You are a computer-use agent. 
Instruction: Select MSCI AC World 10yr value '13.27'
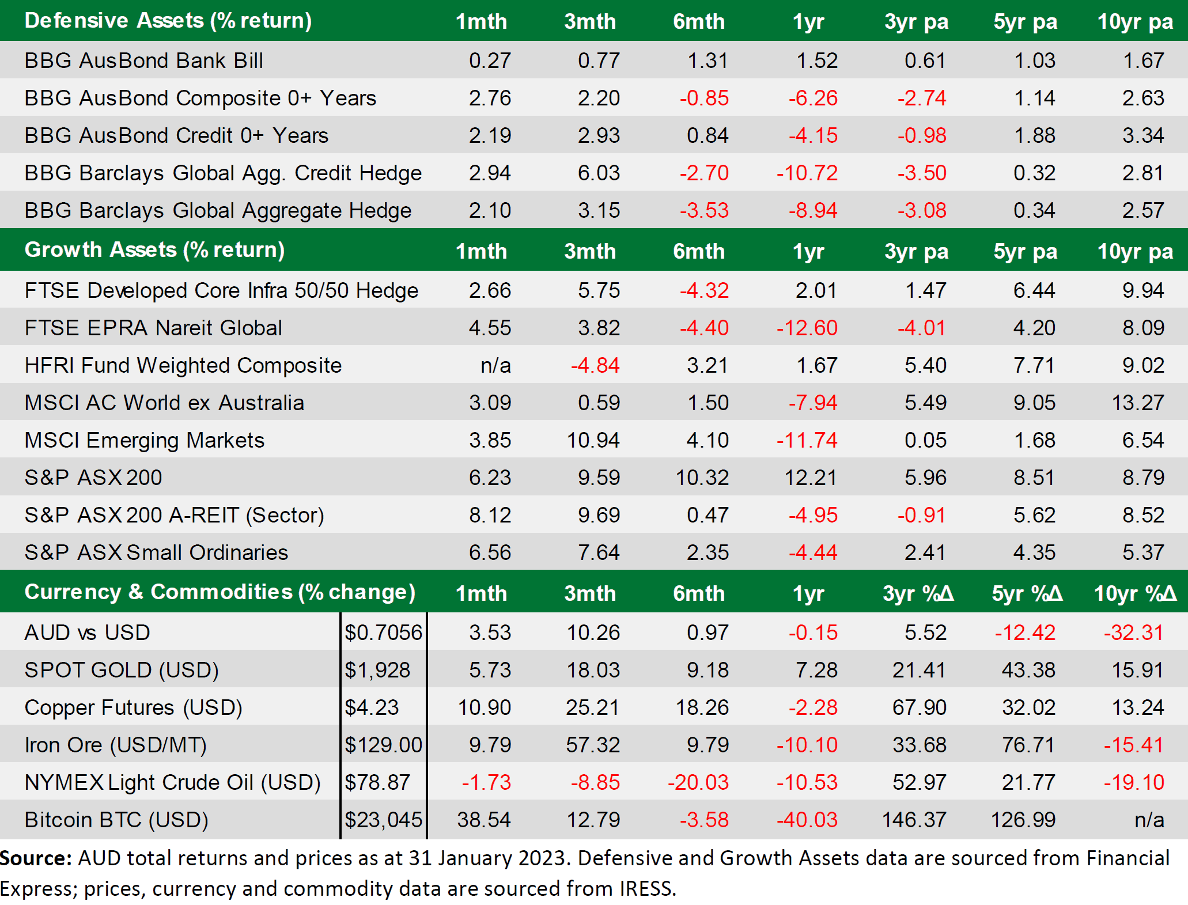[1138, 403]
